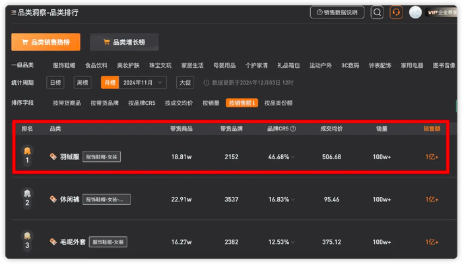Switch to 品类销售热榜 tab
This screenshot has width=462, height=264.
(x=46, y=42)
